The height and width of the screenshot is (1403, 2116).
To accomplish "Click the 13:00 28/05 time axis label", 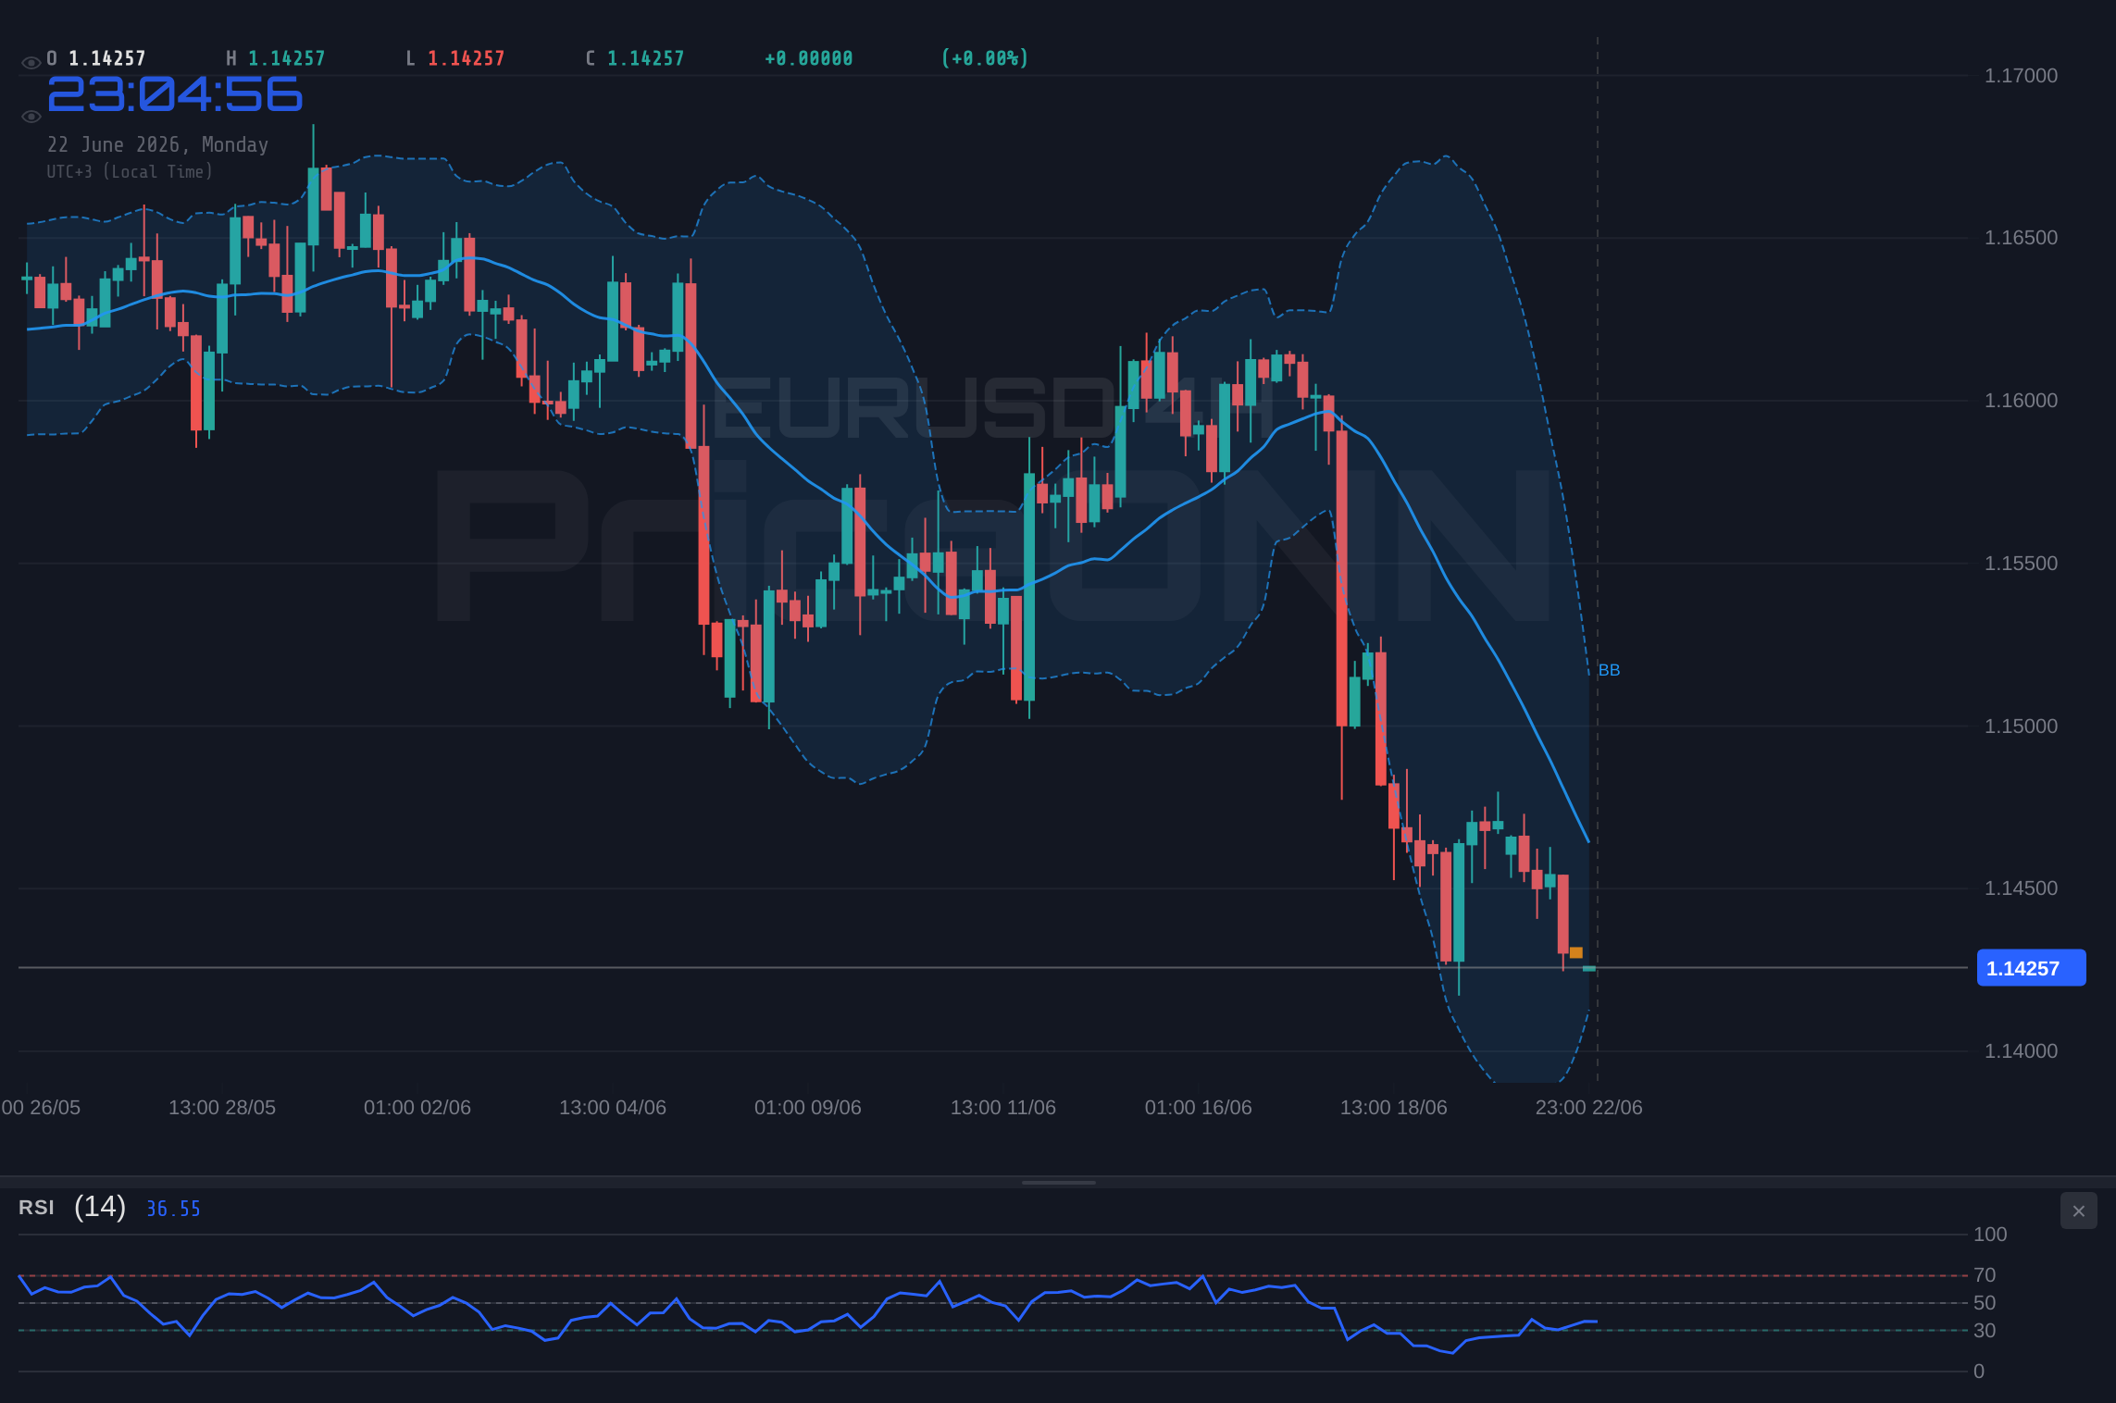I will pos(222,1108).
